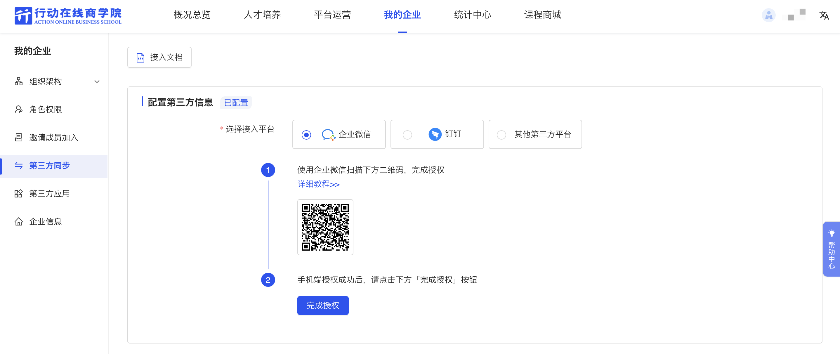Click the 选择接入平台 field label

pyautogui.click(x=250, y=129)
